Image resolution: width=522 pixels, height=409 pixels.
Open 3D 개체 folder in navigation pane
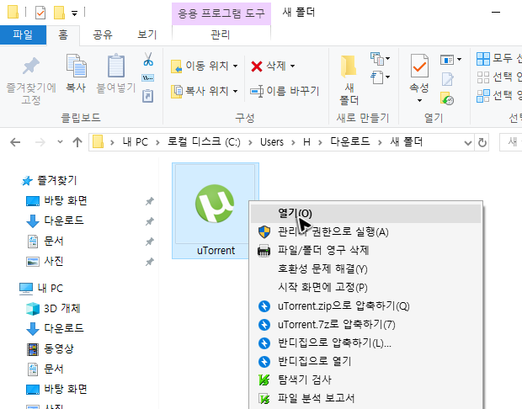(x=62, y=308)
